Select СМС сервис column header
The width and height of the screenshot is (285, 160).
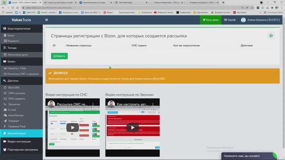[139, 45]
